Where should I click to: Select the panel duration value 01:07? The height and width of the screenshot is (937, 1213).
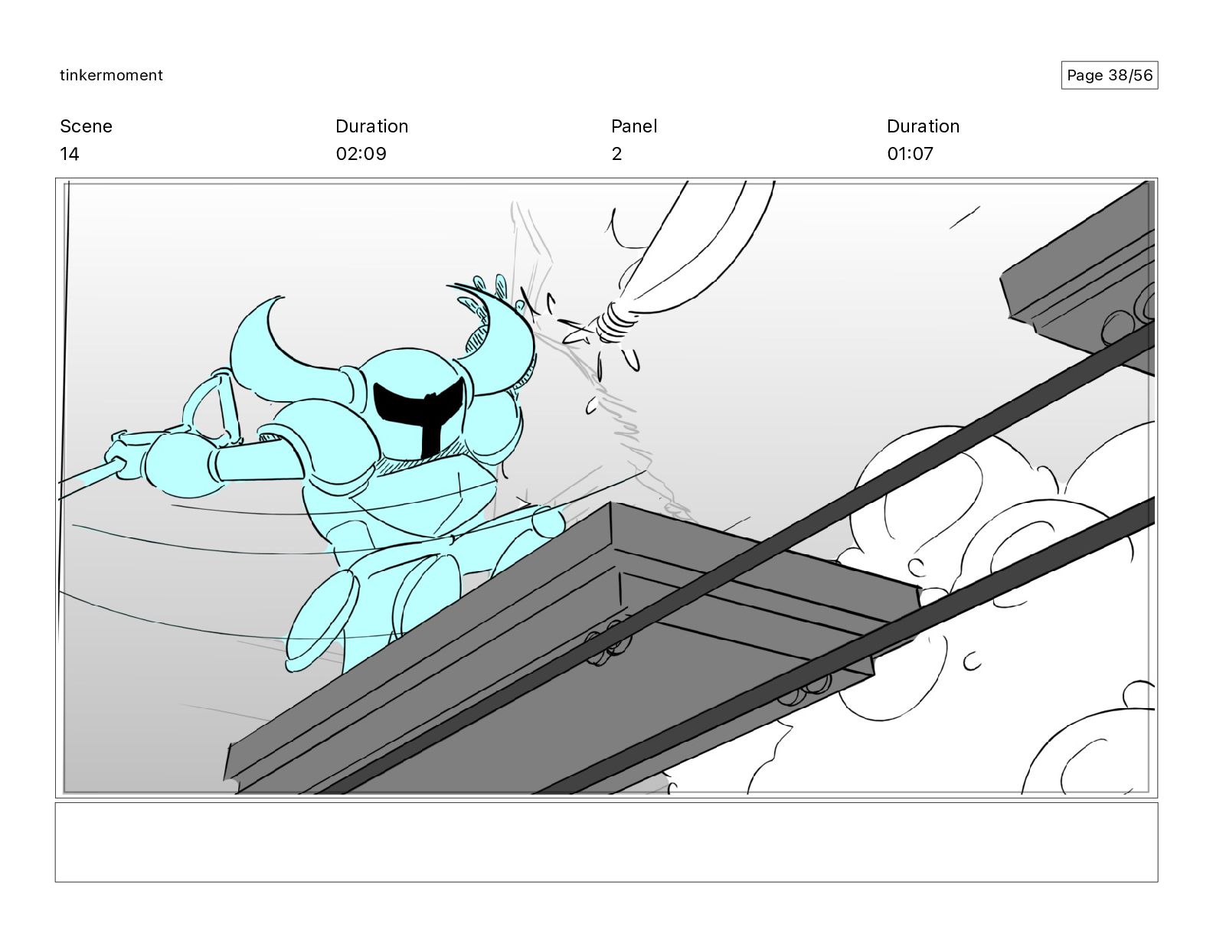click(910, 154)
